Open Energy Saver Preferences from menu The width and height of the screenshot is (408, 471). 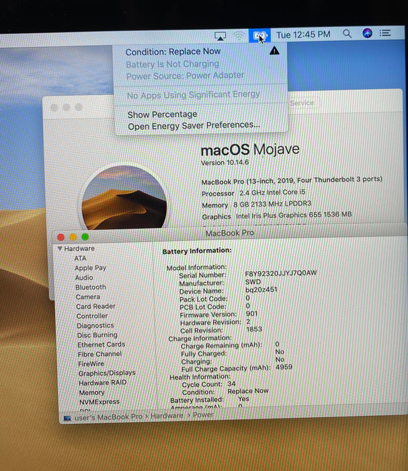(194, 125)
